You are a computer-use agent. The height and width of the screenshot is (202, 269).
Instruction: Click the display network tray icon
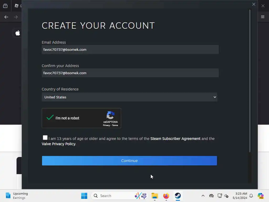point(220,196)
